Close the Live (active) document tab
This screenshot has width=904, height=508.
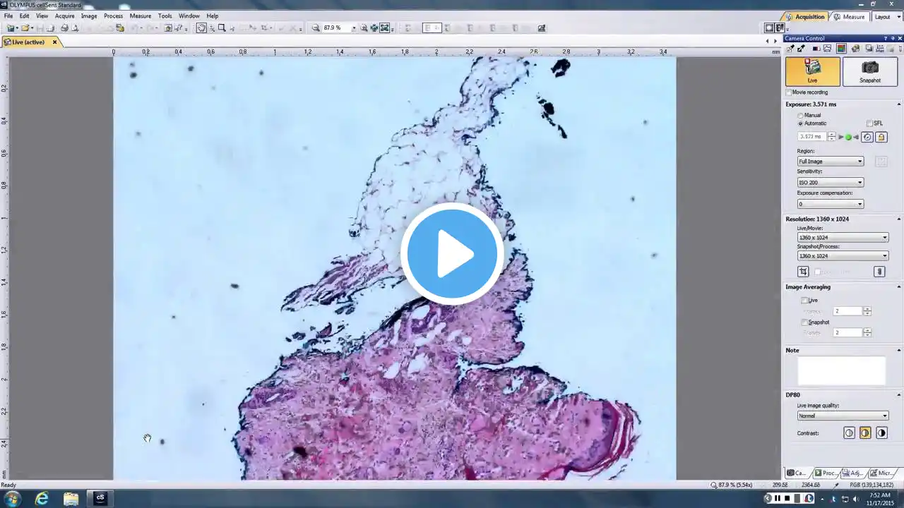pos(54,42)
